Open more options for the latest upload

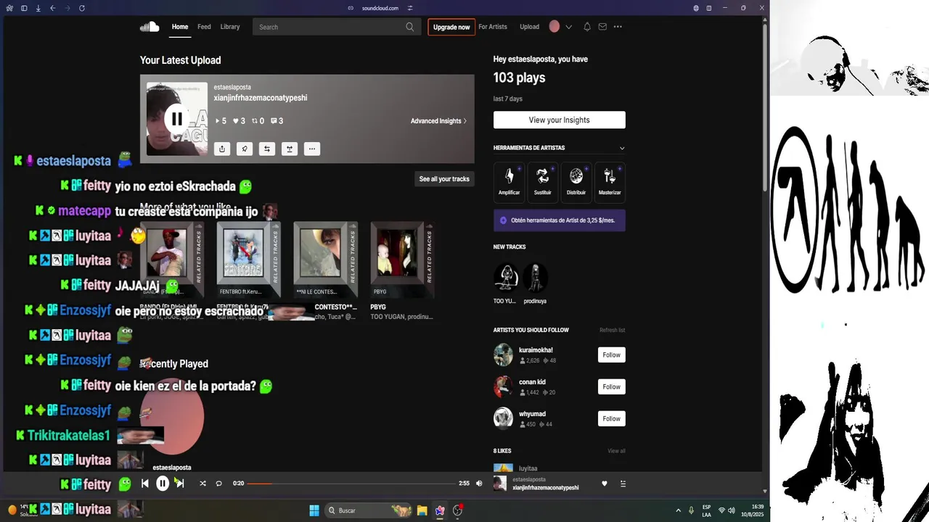click(x=312, y=149)
